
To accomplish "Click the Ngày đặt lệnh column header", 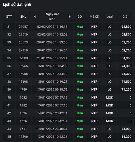I will pos(52,16).
